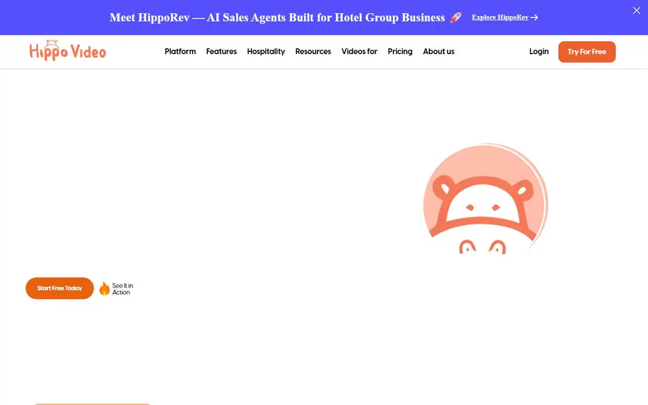Open the Hospitality menu
648x405 pixels.
coord(266,52)
